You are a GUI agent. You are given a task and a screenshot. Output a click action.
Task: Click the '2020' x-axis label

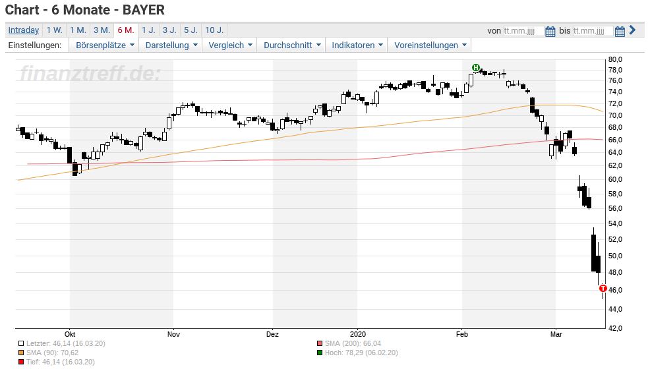(x=358, y=334)
